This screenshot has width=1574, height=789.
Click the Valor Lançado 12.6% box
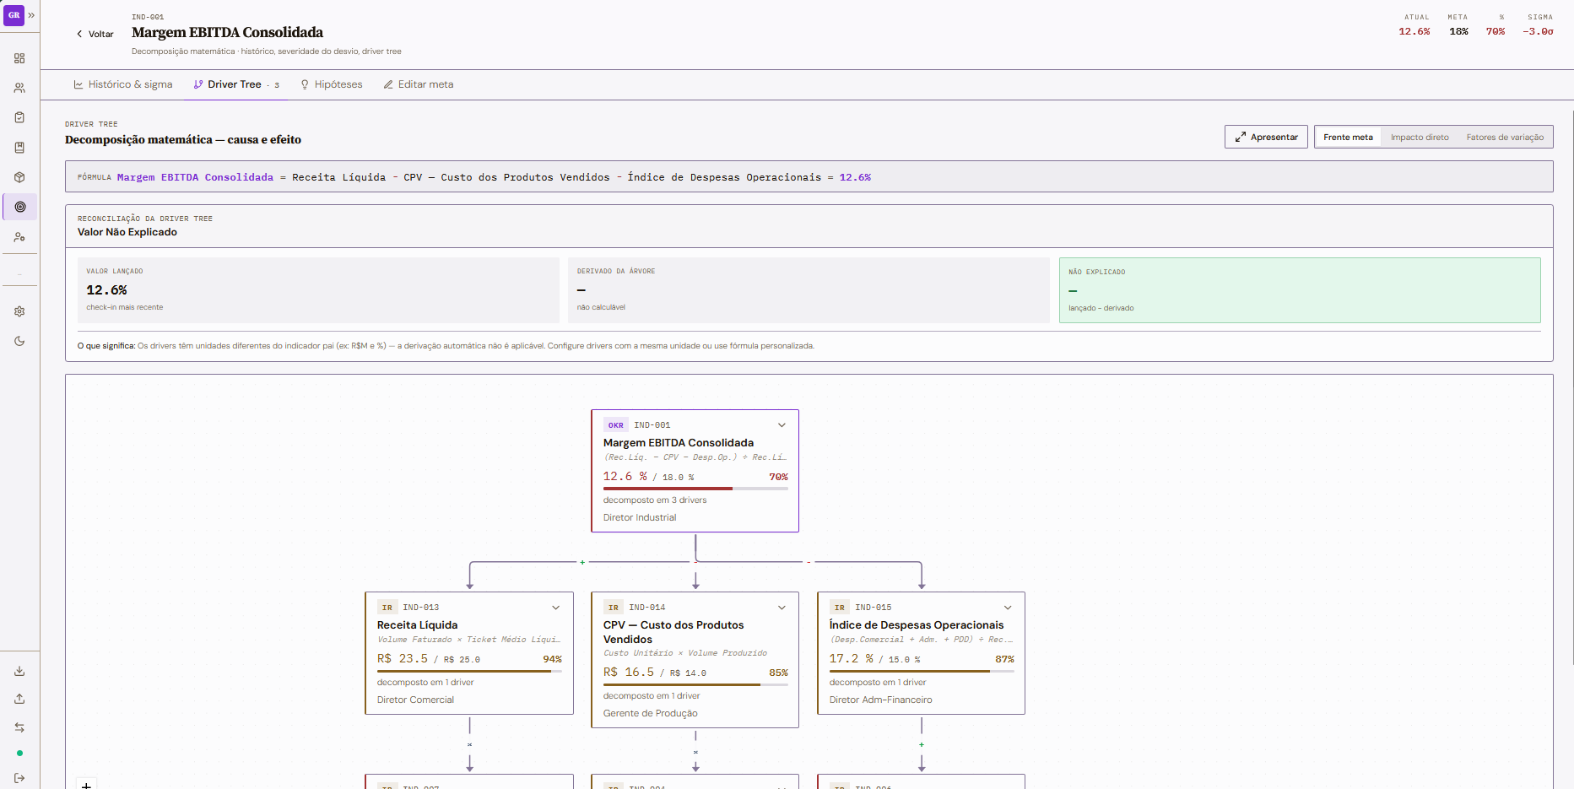point(318,290)
